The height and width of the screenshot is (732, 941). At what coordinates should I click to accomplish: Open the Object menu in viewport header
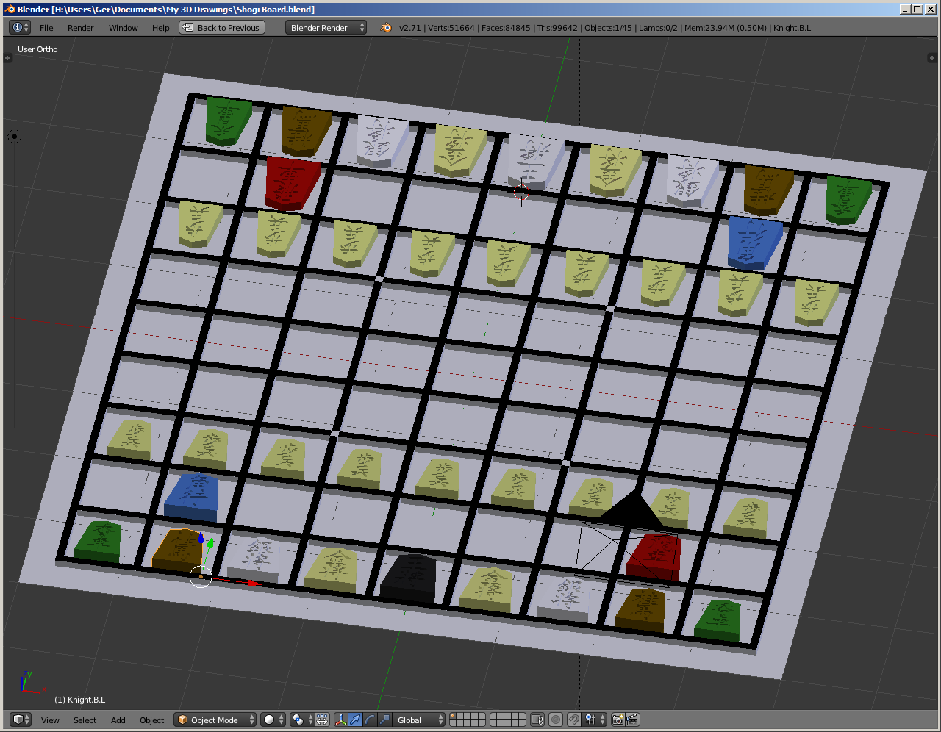point(151,720)
